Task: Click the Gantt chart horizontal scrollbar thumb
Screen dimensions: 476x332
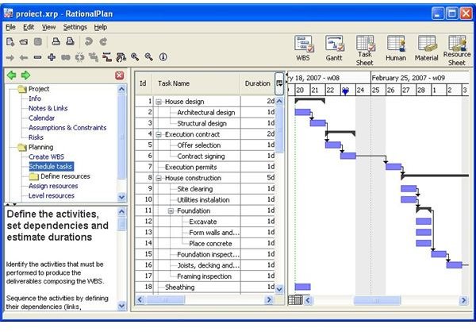Action: [x=377, y=301]
